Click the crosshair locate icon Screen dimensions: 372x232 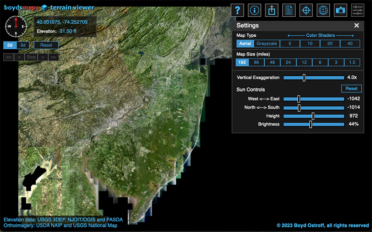(306, 10)
